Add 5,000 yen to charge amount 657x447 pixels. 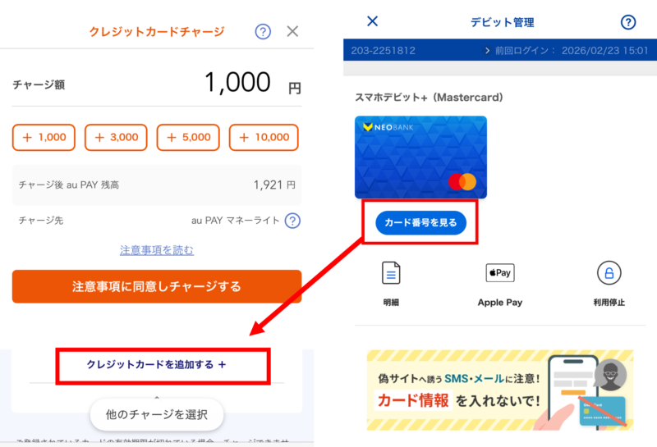(188, 137)
